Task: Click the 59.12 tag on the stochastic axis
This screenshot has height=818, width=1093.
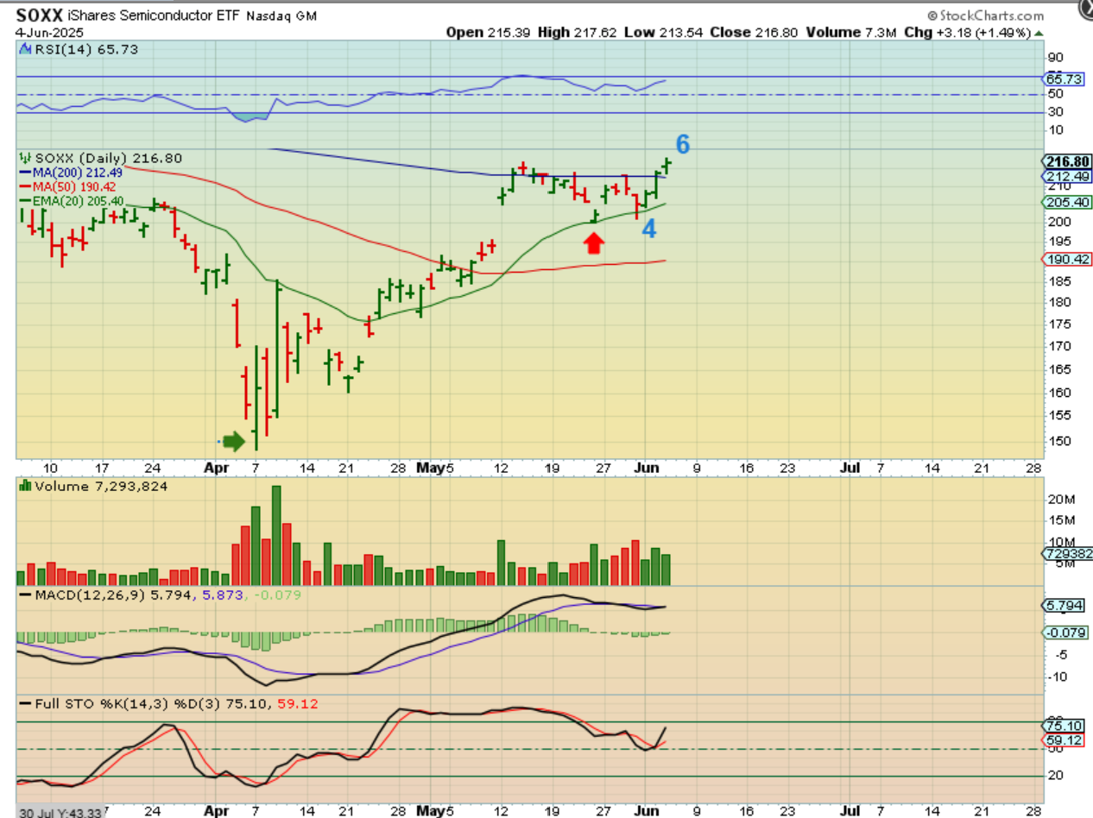Action: pos(1065,740)
